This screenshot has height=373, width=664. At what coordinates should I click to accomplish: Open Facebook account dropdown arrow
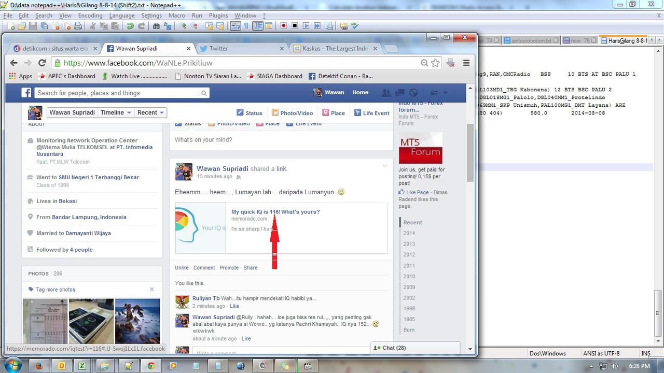pyautogui.click(x=445, y=93)
